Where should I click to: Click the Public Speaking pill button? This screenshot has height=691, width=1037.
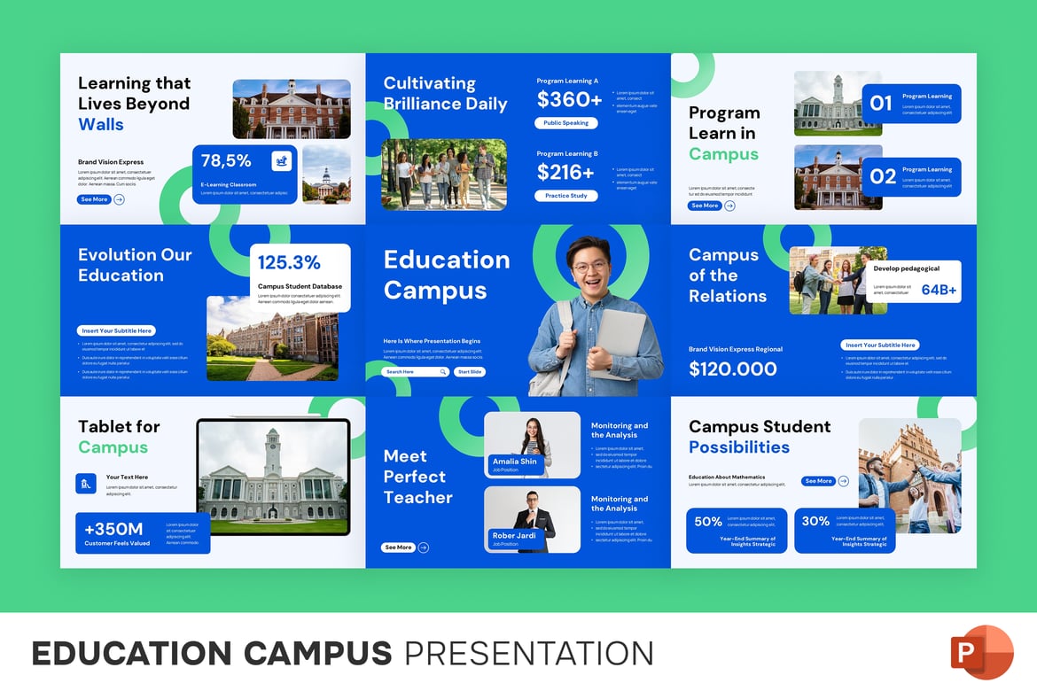(566, 123)
